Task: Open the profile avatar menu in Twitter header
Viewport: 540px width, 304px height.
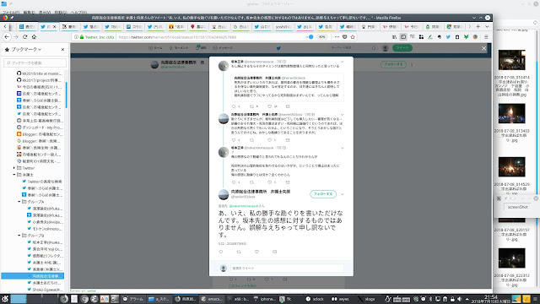Action: pos(386,48)
